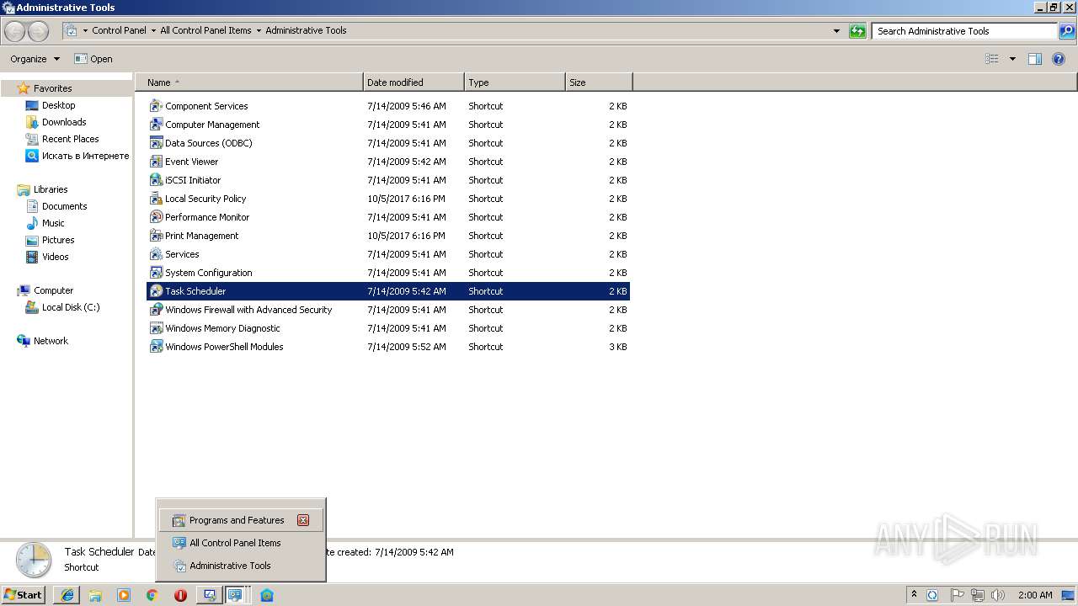
Task: Open Videos library
Action: [56, 257]
